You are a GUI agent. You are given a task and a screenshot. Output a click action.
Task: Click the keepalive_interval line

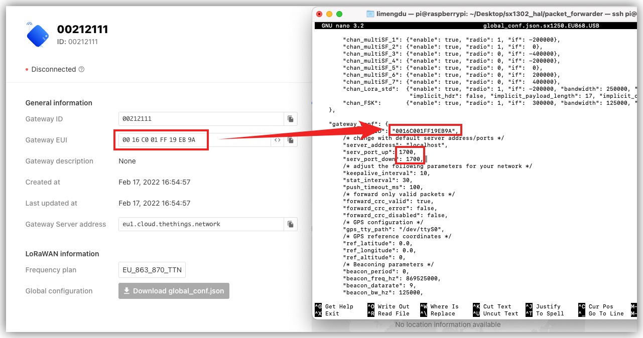coord(387,173)
